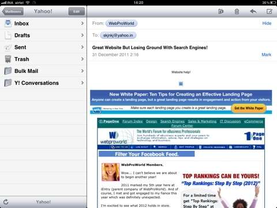Open the Search Engines forum link
The width and height of the screenshot is (277, 208).
pyautogui.click(x=173, y=121)
